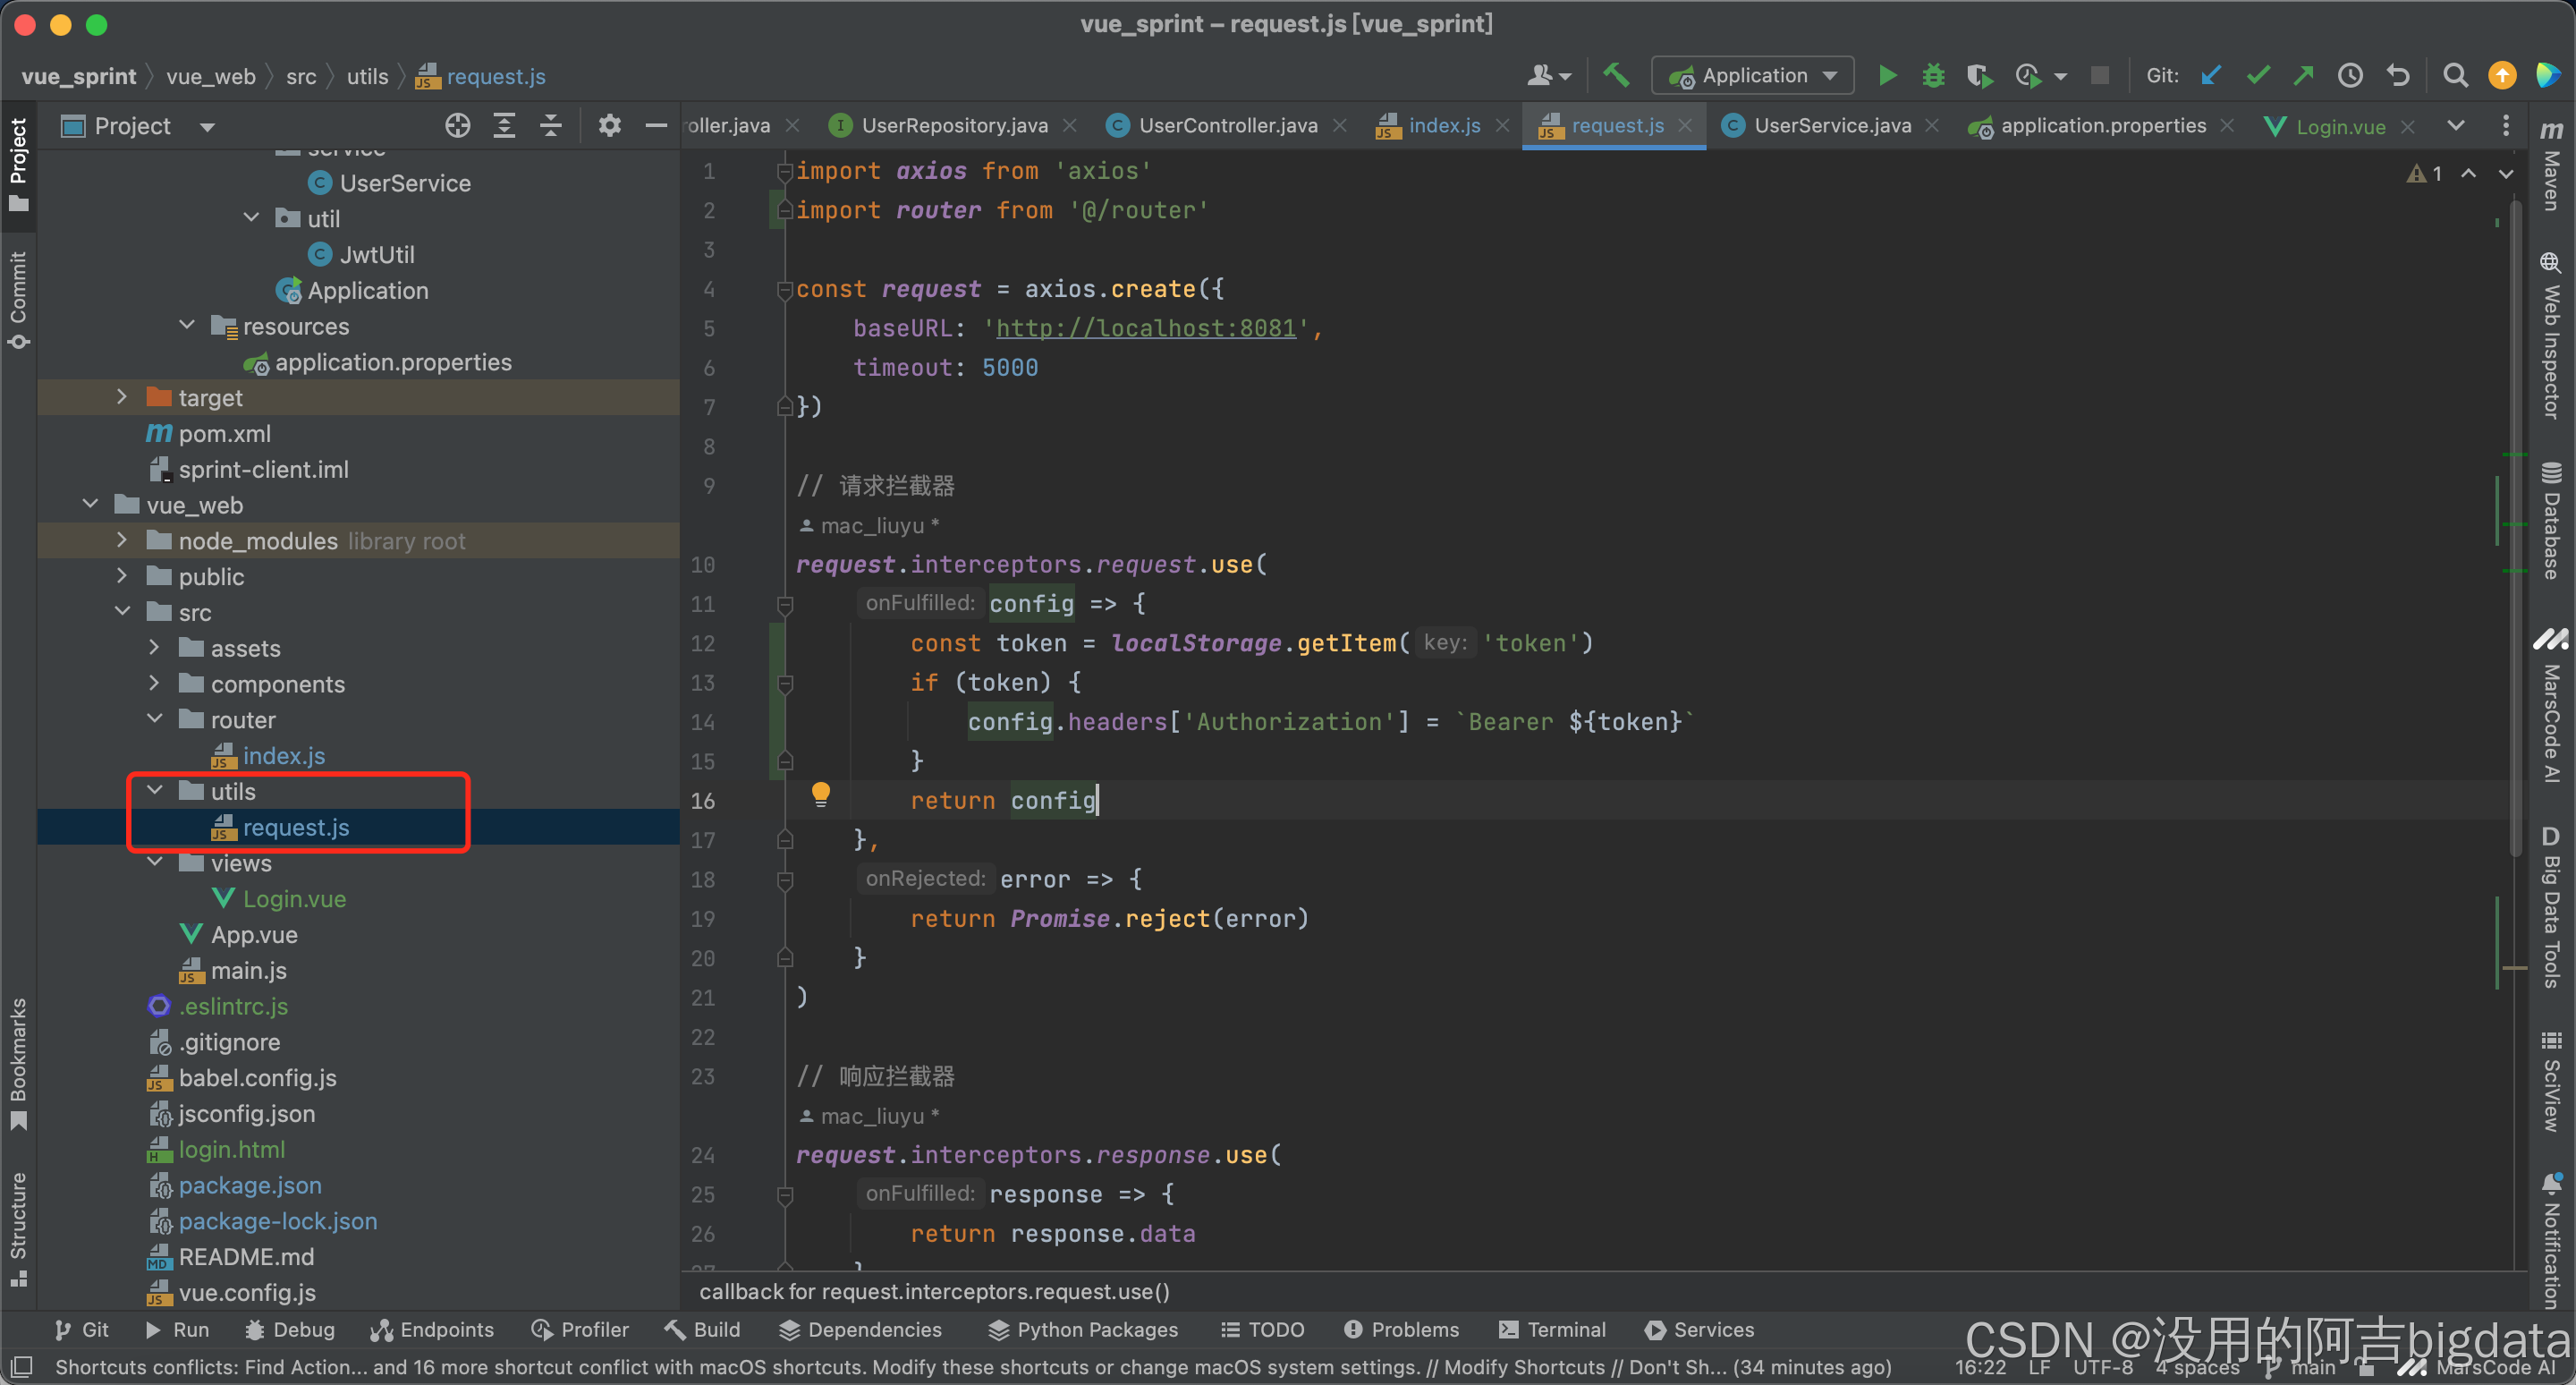
Task: Open the Terminal tool window button
Action: pyautogui.click(x=1553, y=1329)
